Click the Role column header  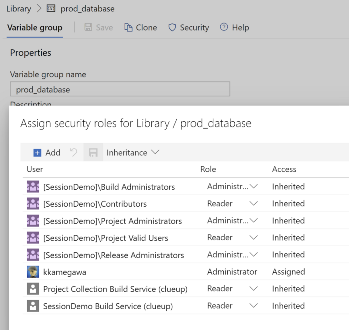tap(208, 169)
